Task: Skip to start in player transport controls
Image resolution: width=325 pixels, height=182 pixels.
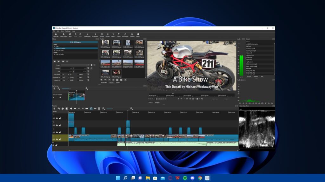Action: (x=178, y=99)
